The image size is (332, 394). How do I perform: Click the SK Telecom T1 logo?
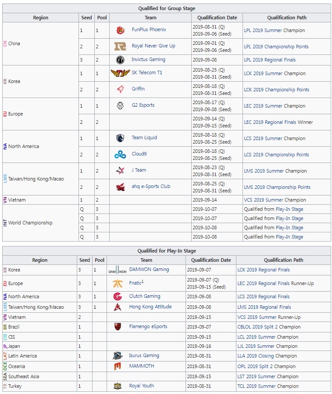click(x=120, y=73)
